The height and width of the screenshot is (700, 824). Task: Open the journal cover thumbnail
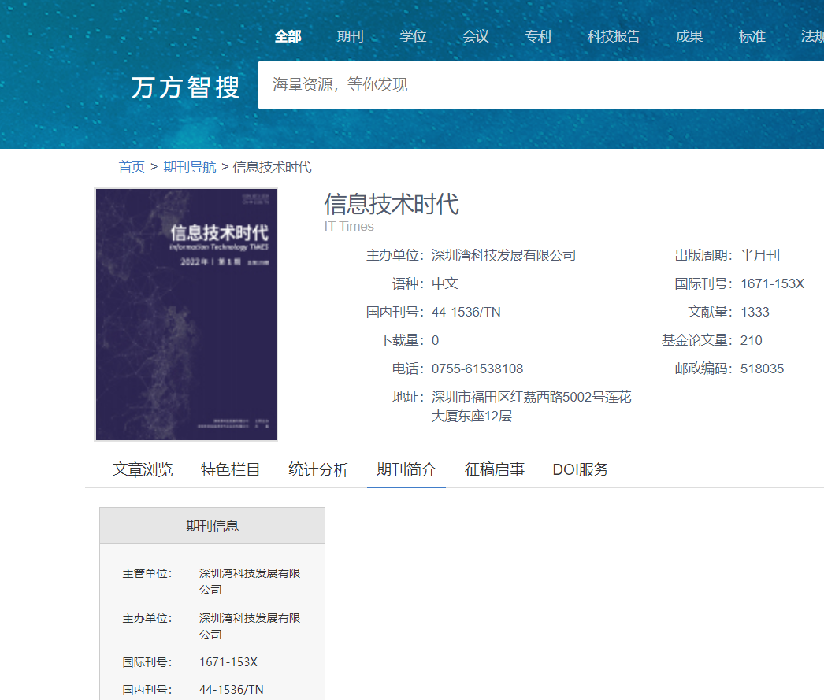[186, 314]
